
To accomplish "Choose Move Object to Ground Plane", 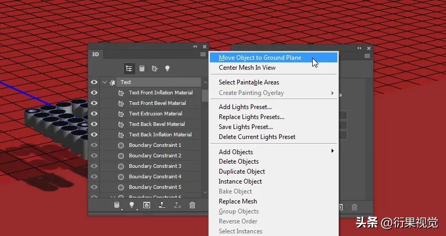I will click(273, 58).
